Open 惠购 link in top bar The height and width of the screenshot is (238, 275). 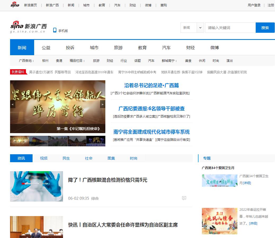(164, 5)
